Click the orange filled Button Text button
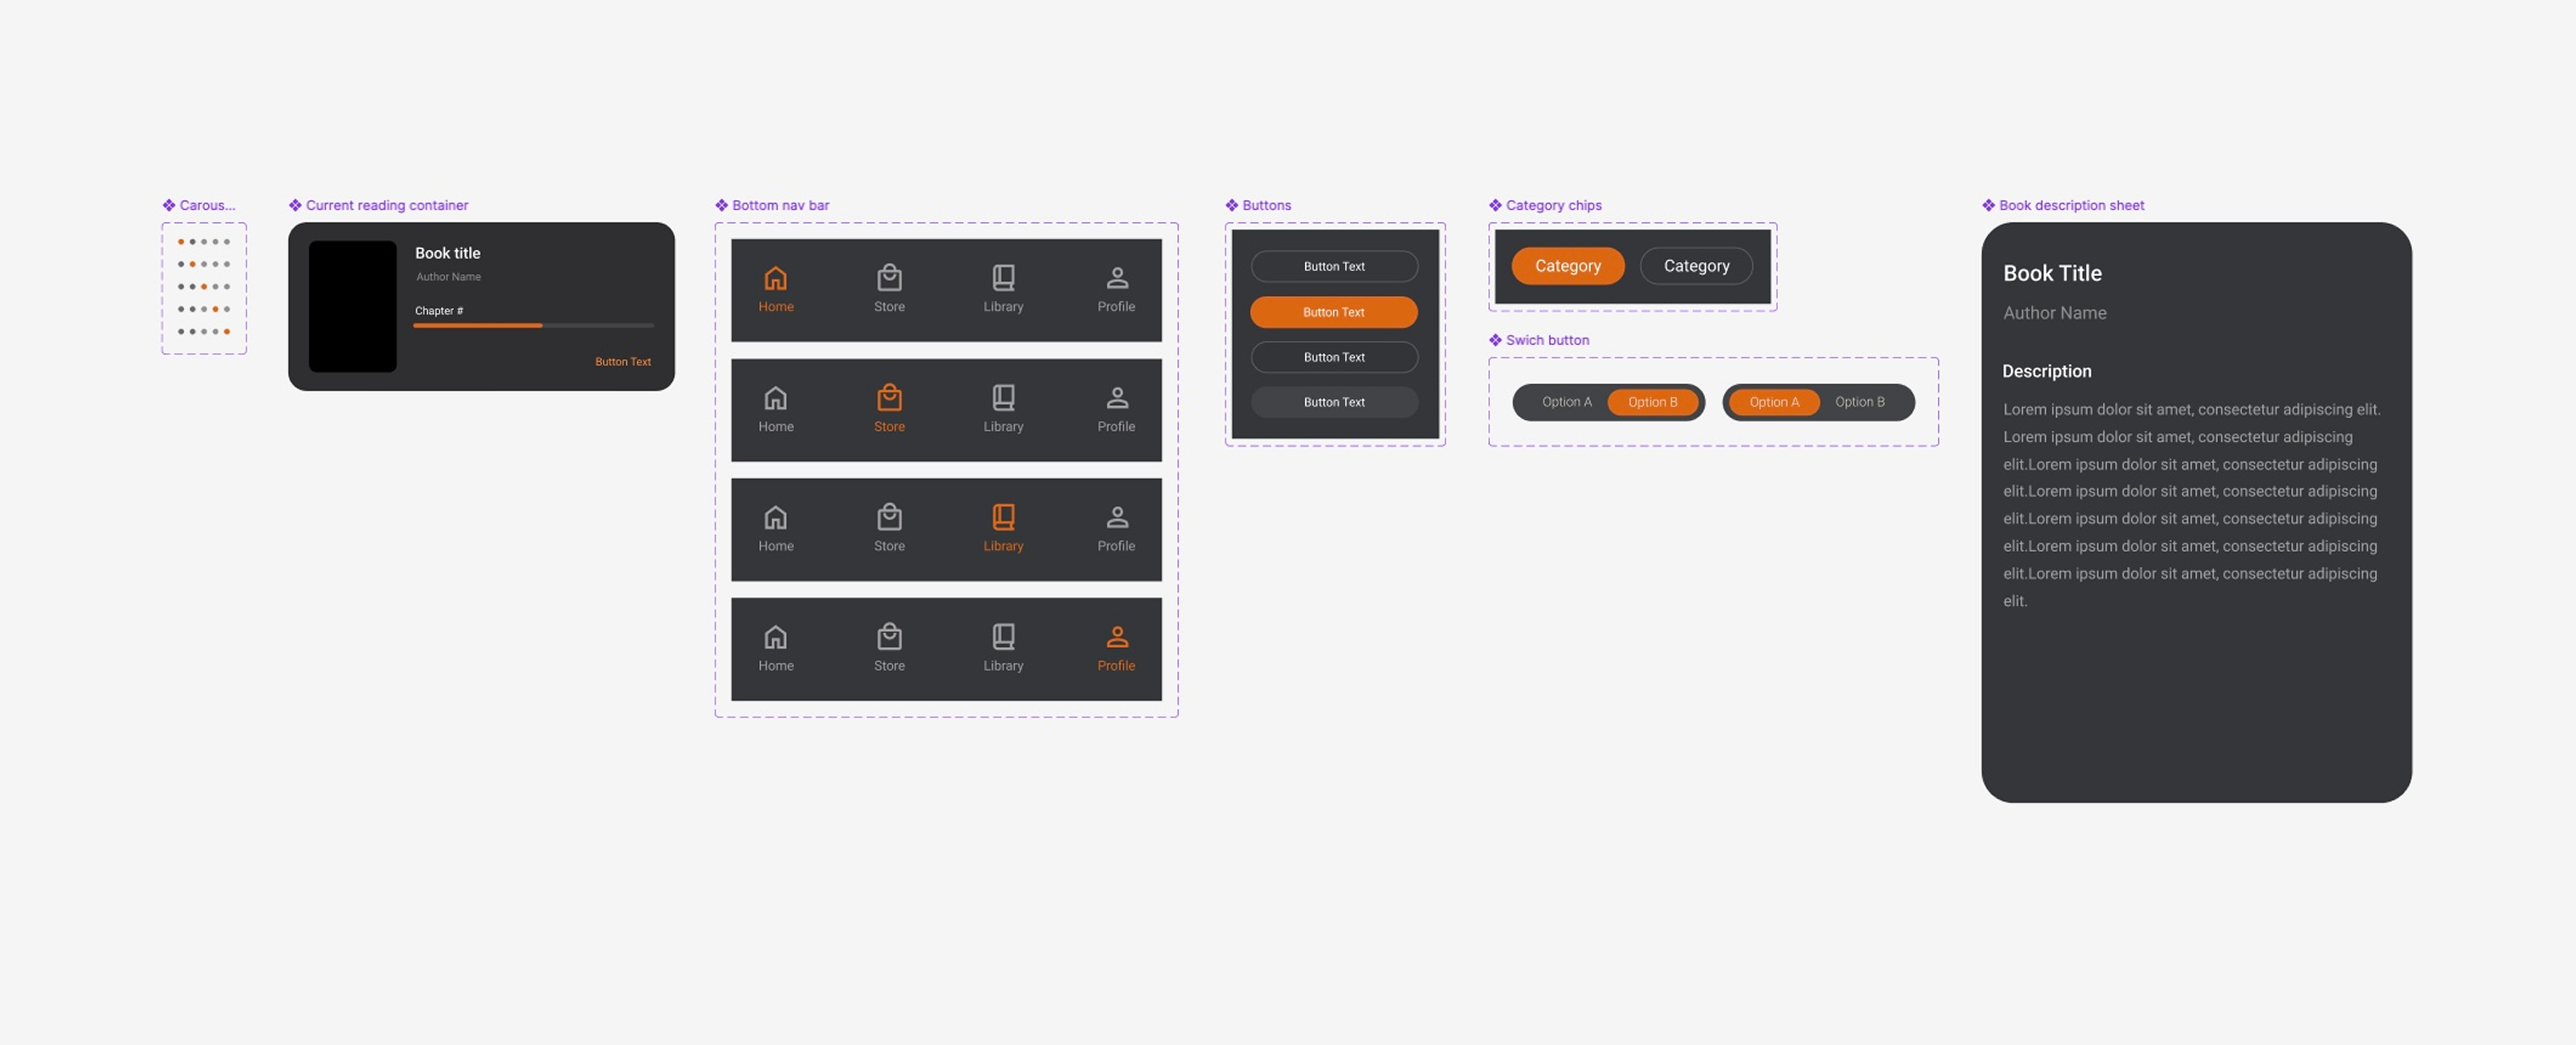Viewport: 2576px width, 1045px height. pyautogui.click(x=1333, y=312)
